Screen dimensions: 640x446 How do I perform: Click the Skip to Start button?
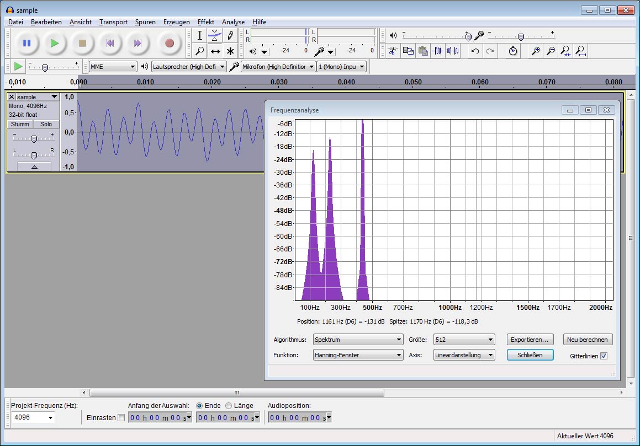click(x=110, y=43)
